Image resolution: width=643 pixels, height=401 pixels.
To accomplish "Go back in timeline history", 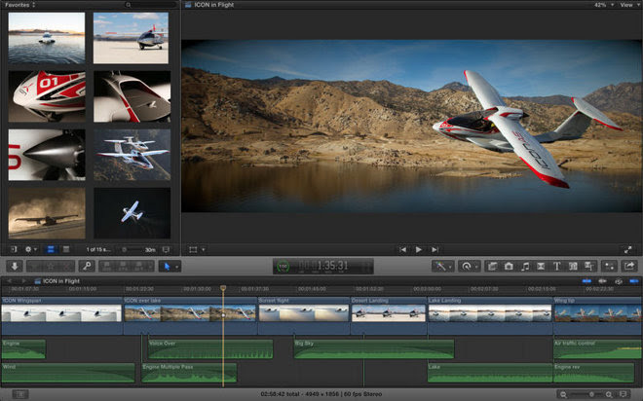I will click(10, 281).
